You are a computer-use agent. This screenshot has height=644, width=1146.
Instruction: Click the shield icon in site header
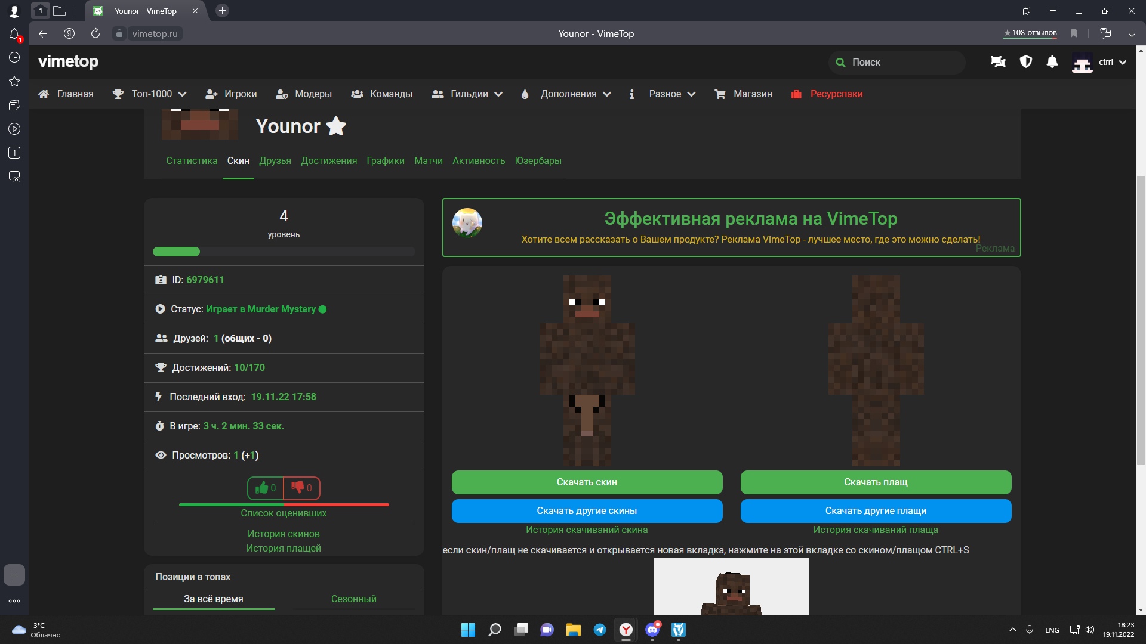coord(1025,62)
